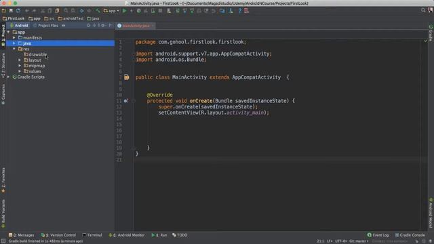
Task: Select the drawable folder in the tree
Action: (x=35, y=54)
